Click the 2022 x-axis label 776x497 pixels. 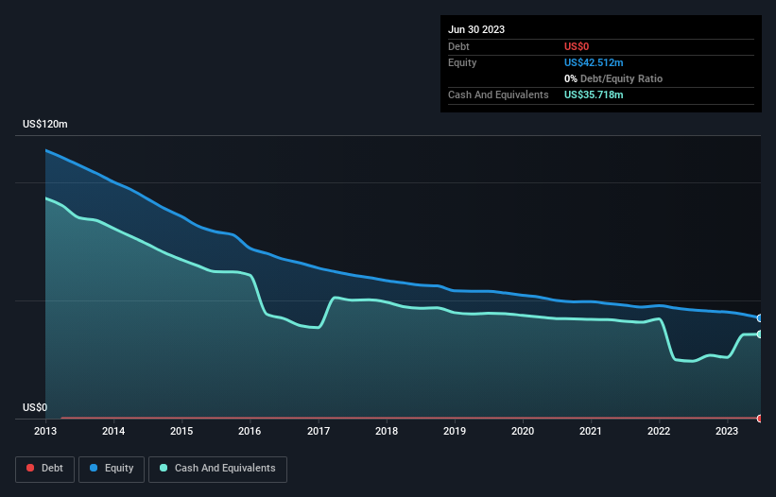(x=659, y=431)
